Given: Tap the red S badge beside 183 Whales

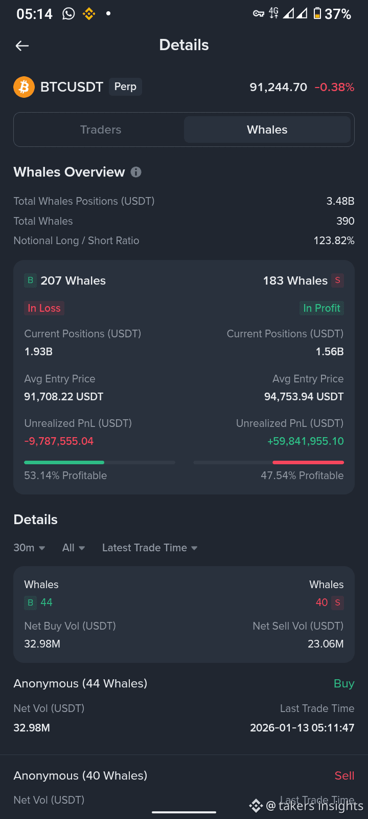Looking at the screenshot, I should [x=337, y=281].
